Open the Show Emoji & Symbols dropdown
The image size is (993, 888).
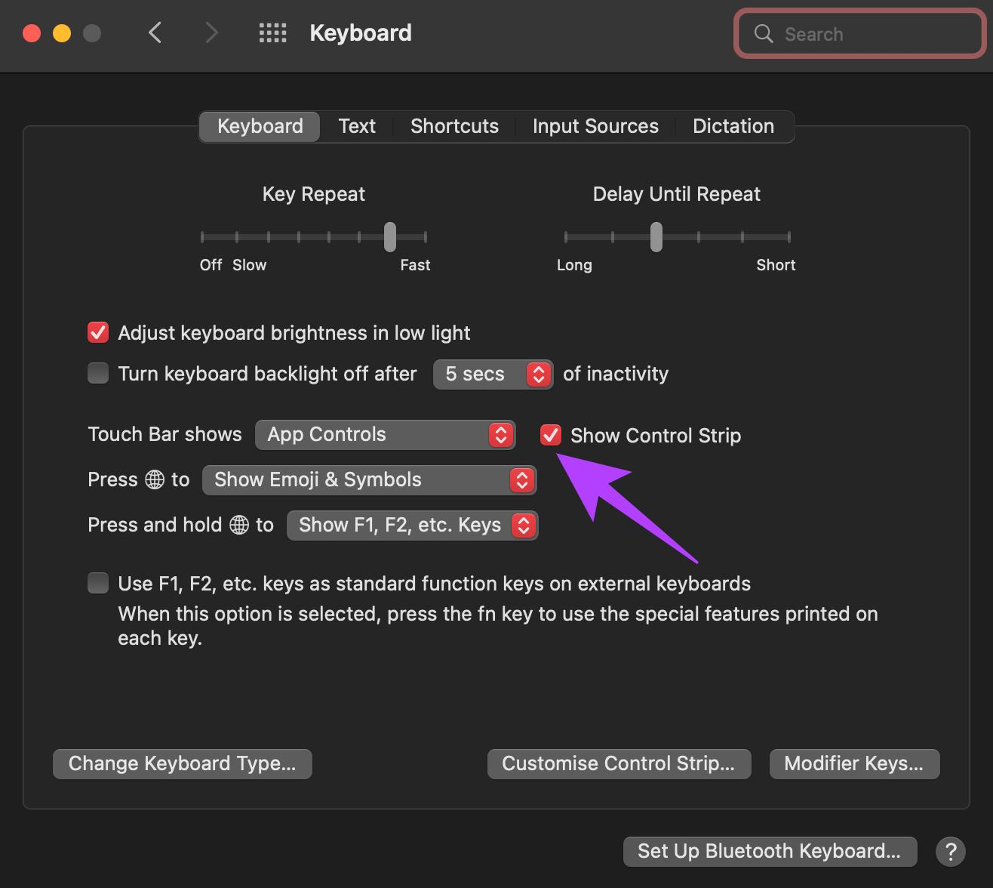369,480
